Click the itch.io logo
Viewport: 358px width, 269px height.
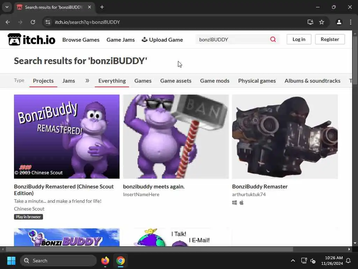click(31, 40)
